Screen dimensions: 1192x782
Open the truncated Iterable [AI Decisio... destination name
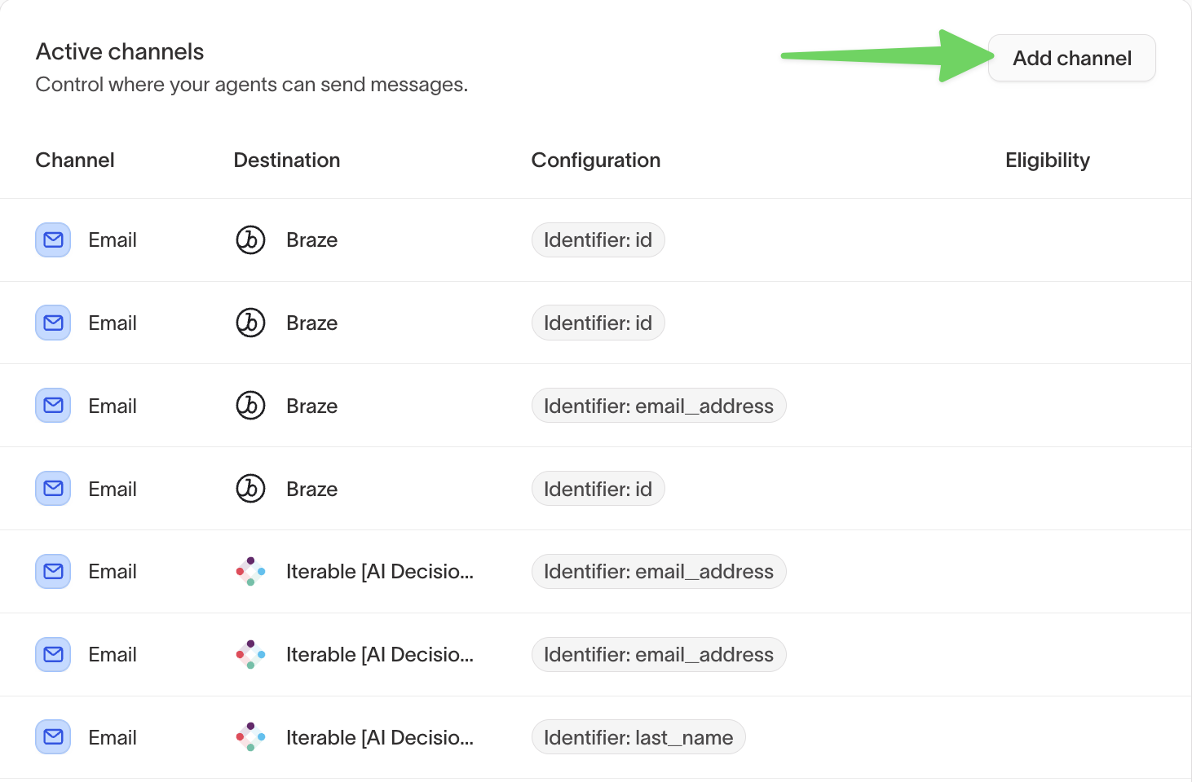379,571
